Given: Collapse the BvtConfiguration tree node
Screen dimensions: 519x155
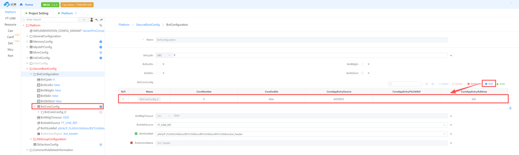Looking at the screenshot, I should pos(31,74).
